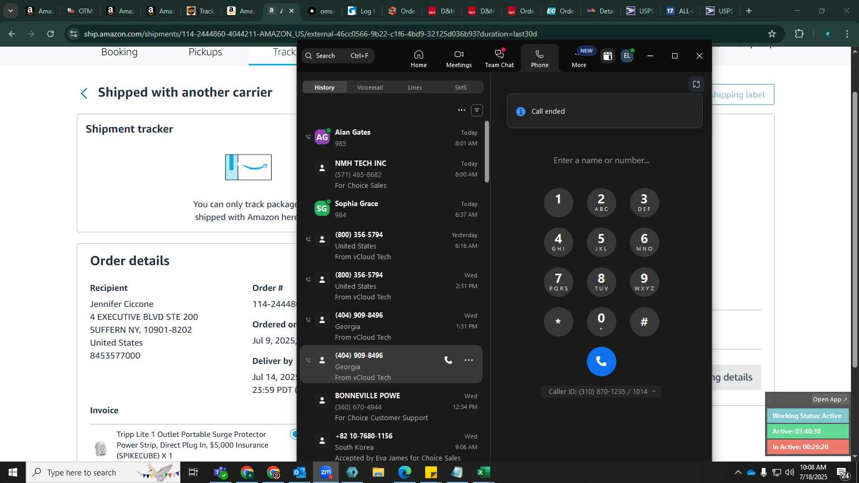Dial digit 4 GHI on keypad
Screen dimensions: 859x483
coord(558,242)
